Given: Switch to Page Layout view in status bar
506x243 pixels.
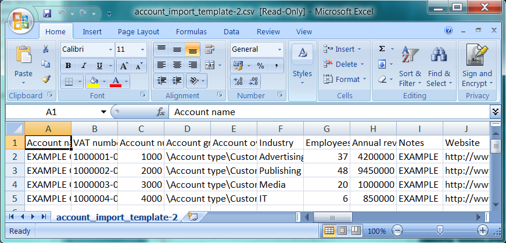Looking at the screenshot, I should coord(342,231).
